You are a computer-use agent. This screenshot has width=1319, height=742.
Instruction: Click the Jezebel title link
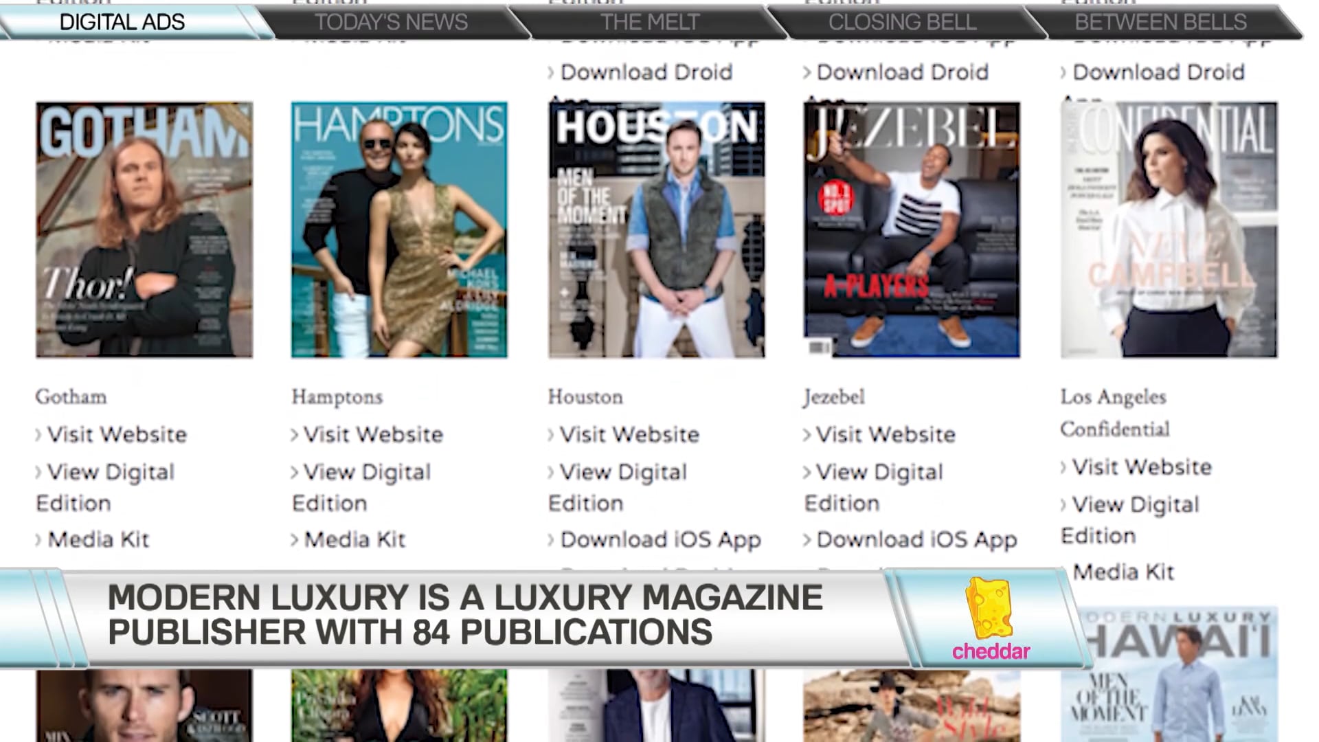(833, 396)
